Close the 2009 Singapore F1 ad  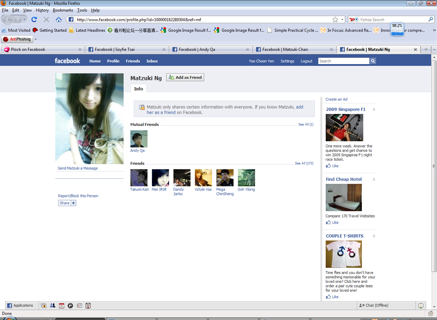click(x=374, y=110)
